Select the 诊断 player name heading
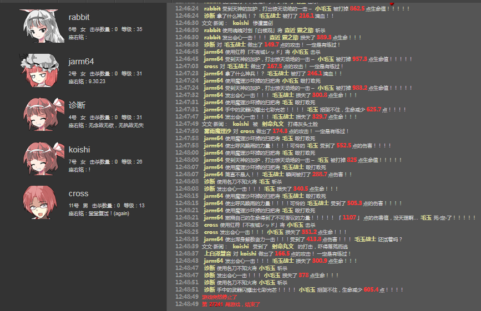481x311 pixels. point(78,105)
